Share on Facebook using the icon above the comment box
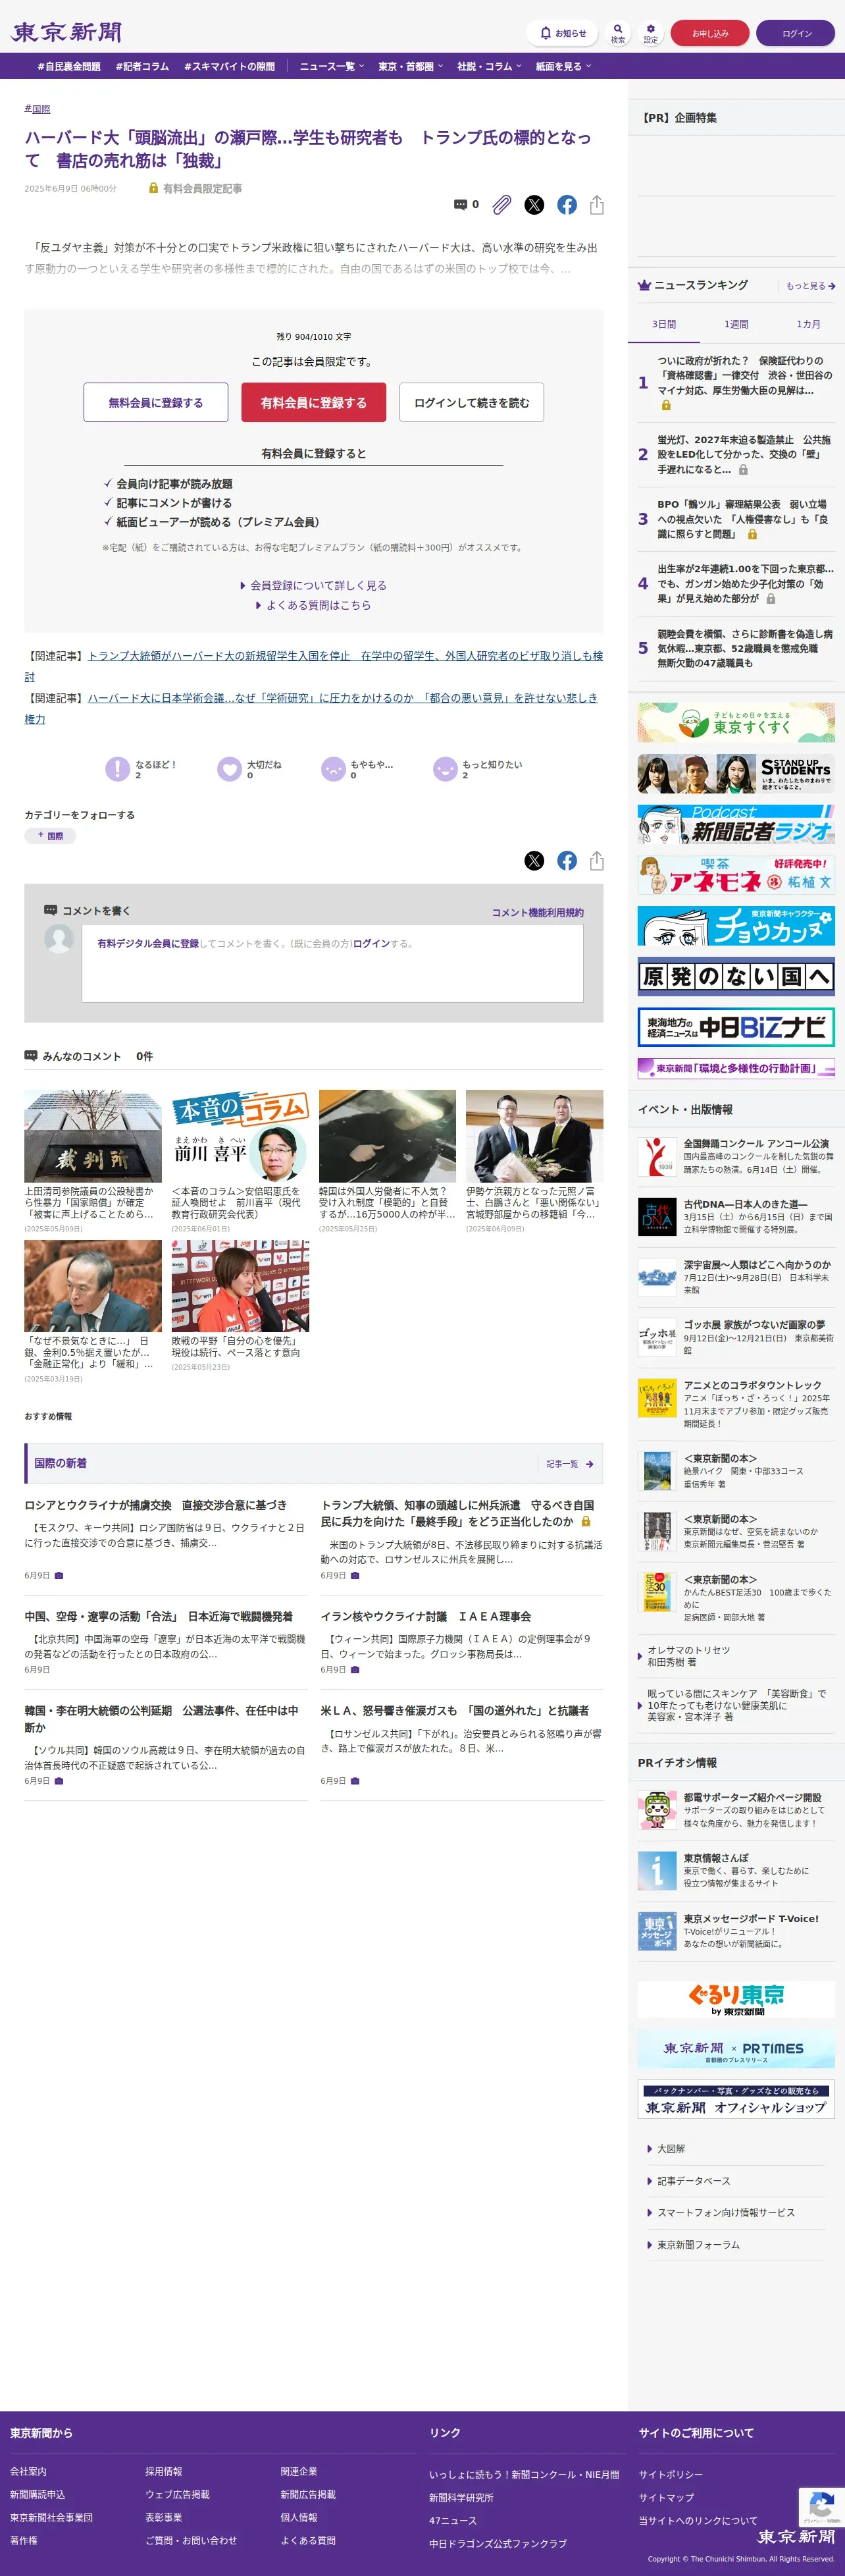The height and width of the screenshot is (2576, 845). 567,860
